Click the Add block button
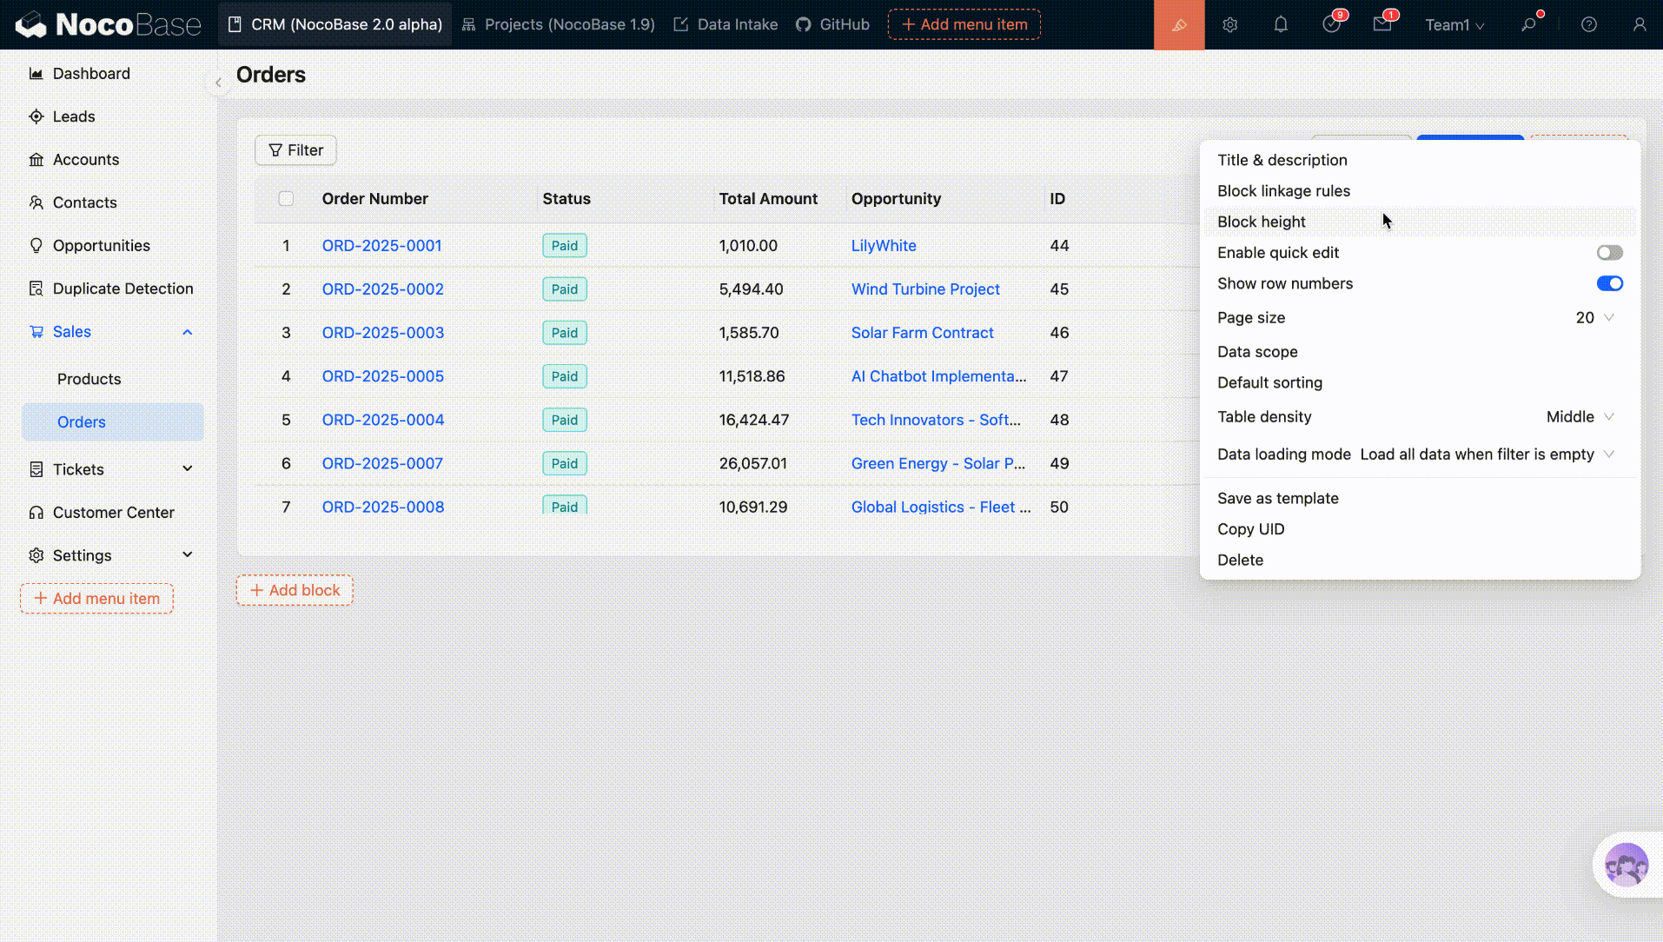 (x=295, y=590)
